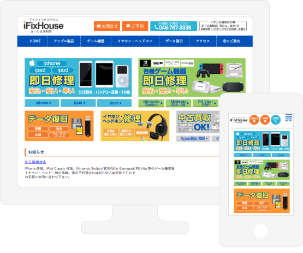Open the Nintendo 3DS・DS green button
This screenshot has height=253, width=303.
pos(179,103)
